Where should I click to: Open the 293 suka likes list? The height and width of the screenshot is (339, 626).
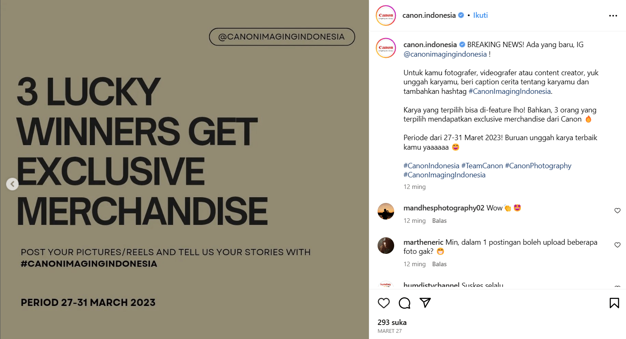coord(392,322)
